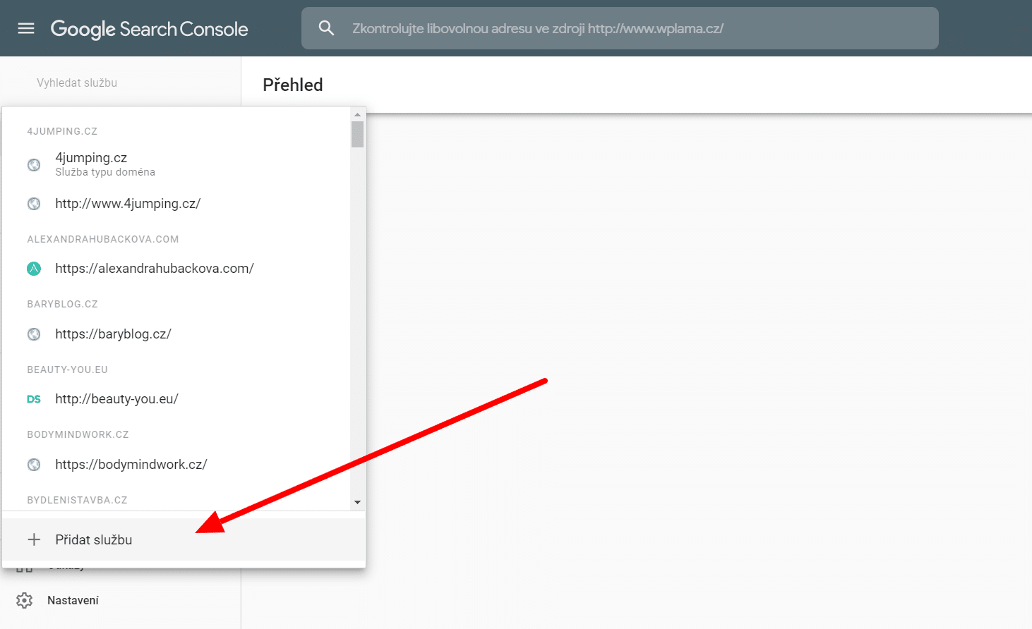The image size is (1032, 629).
Task: Select property http://beauty-you.eu/
Action: (176, 399)
